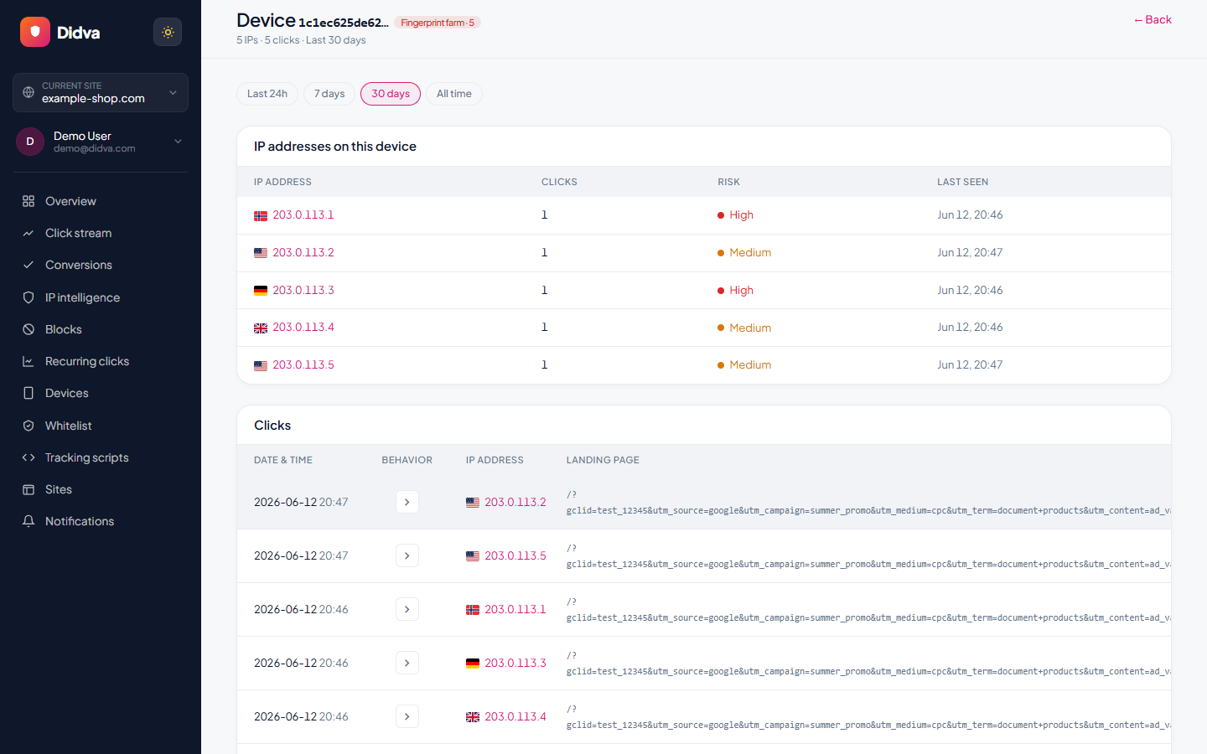
Task: Open IP 203.0.113.1 in IP addresses table
Action: [303, 215]
